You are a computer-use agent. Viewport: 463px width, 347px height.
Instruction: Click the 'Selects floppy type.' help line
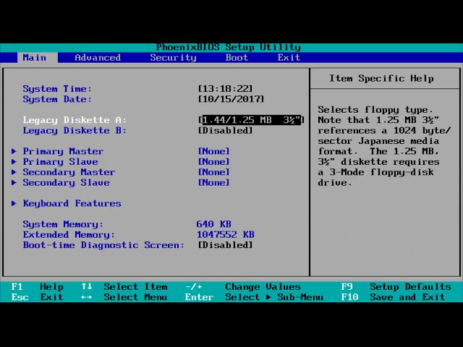(375, 110)
